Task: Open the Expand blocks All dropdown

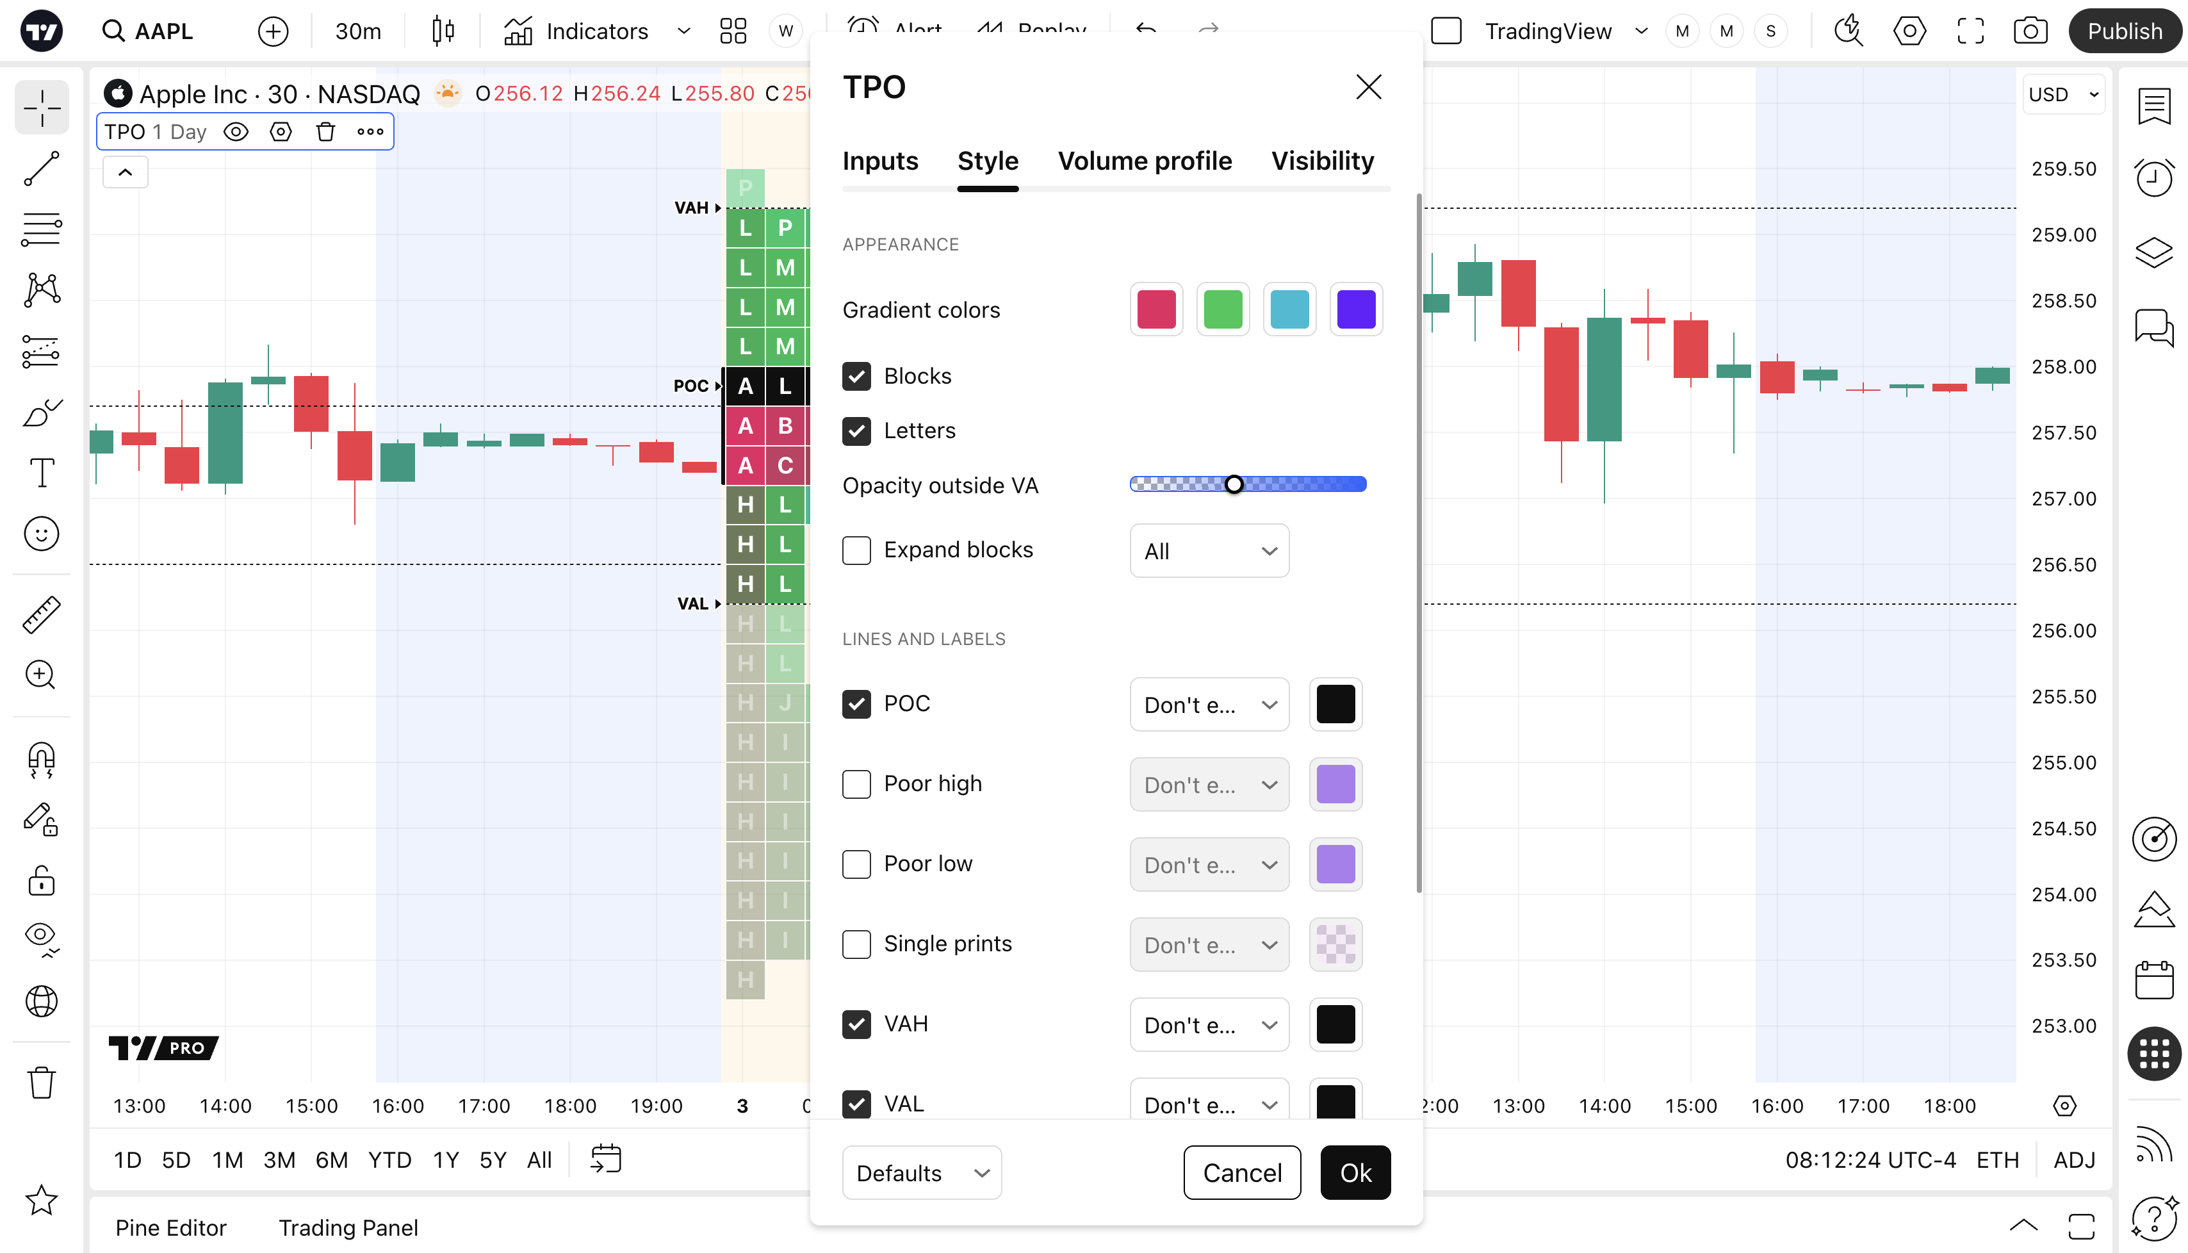Action: tap(1209, 551)
